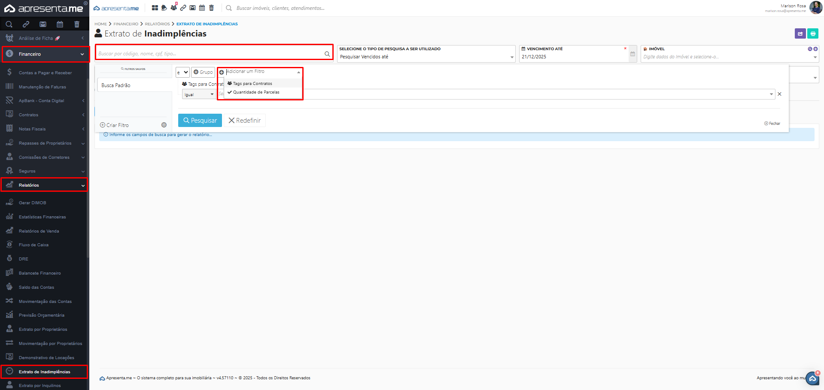
Task: Open the mail icon in top toolbar
Action: point(192,8)
